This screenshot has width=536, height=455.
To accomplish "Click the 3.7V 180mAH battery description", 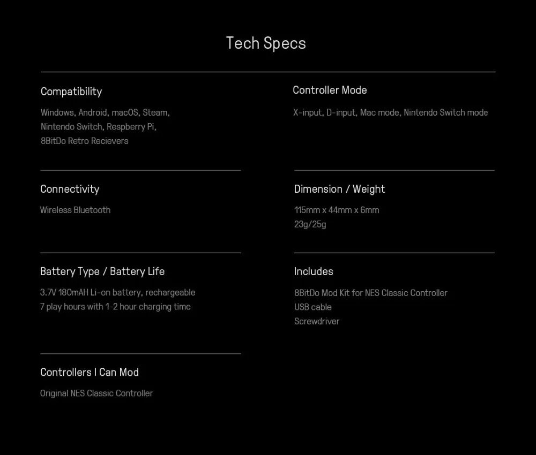I will (117, 292).
